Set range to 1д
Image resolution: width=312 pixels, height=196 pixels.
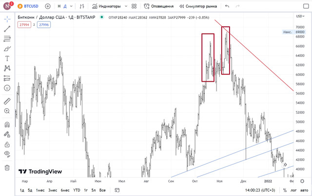tap(22, 190)
